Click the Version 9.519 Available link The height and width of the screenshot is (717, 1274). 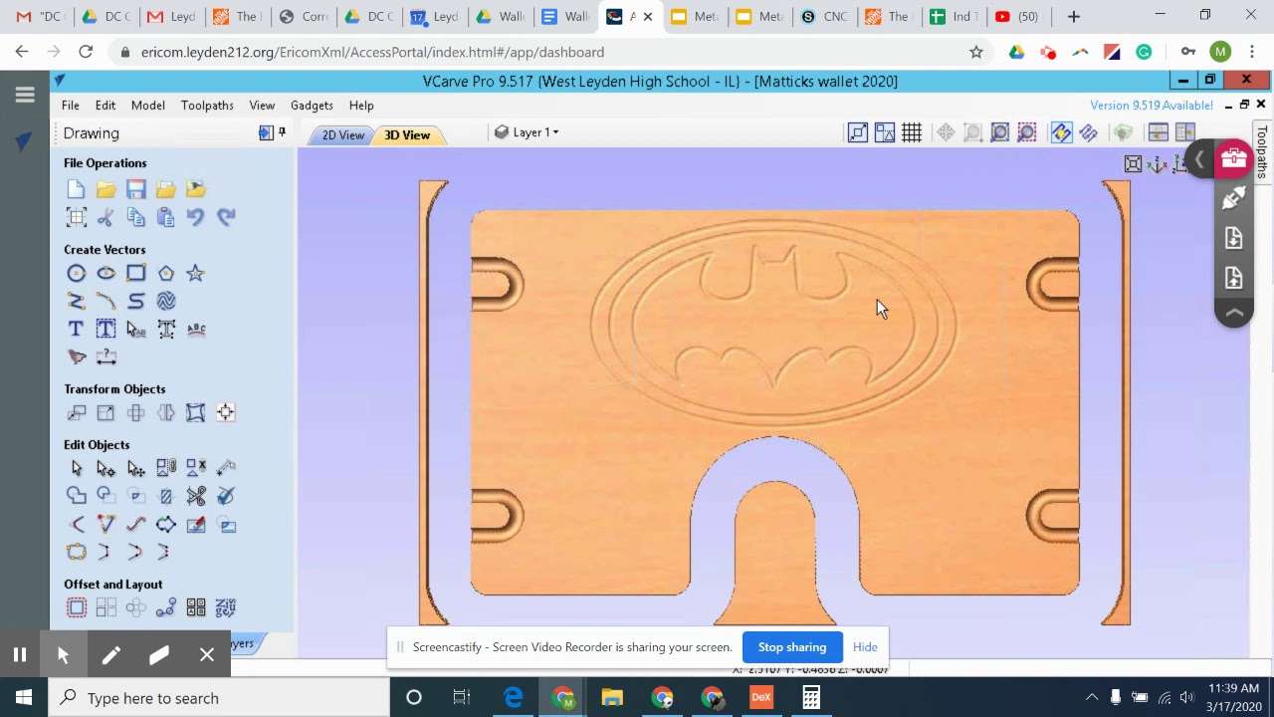click(1152, 106)
